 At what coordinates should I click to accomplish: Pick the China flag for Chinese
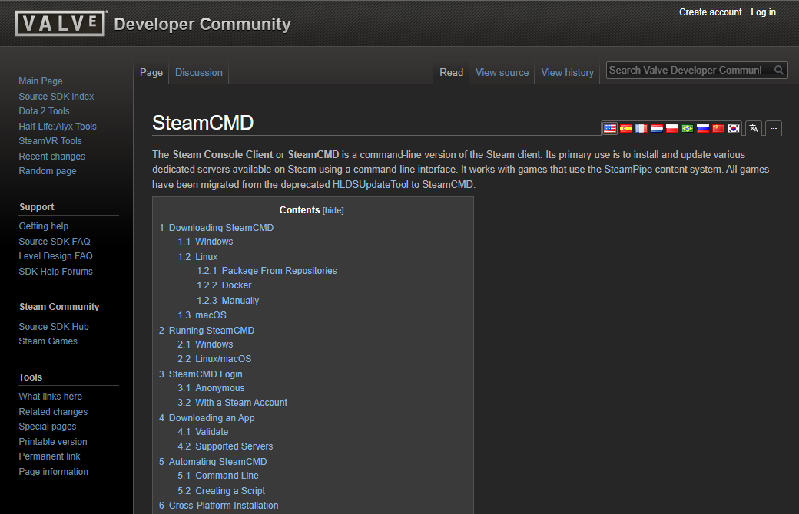718,128
